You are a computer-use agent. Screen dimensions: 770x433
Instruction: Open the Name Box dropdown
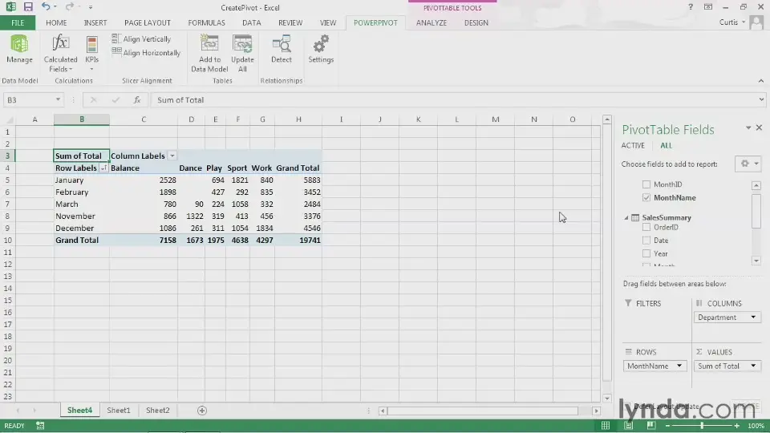[58, 99]
